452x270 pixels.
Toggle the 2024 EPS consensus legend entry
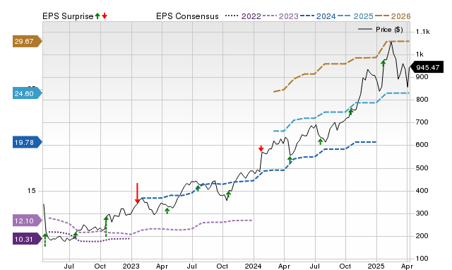[318, 16]
